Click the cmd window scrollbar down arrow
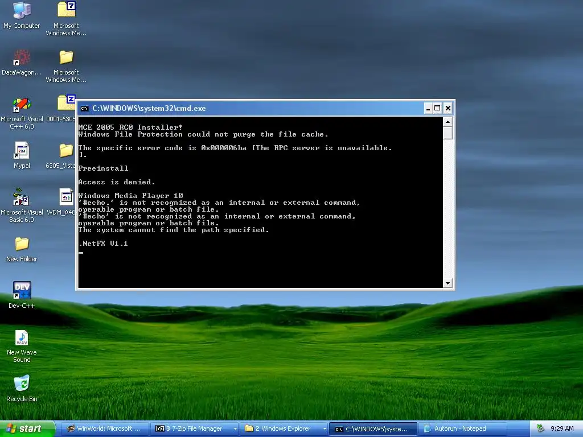 (447, 283)
